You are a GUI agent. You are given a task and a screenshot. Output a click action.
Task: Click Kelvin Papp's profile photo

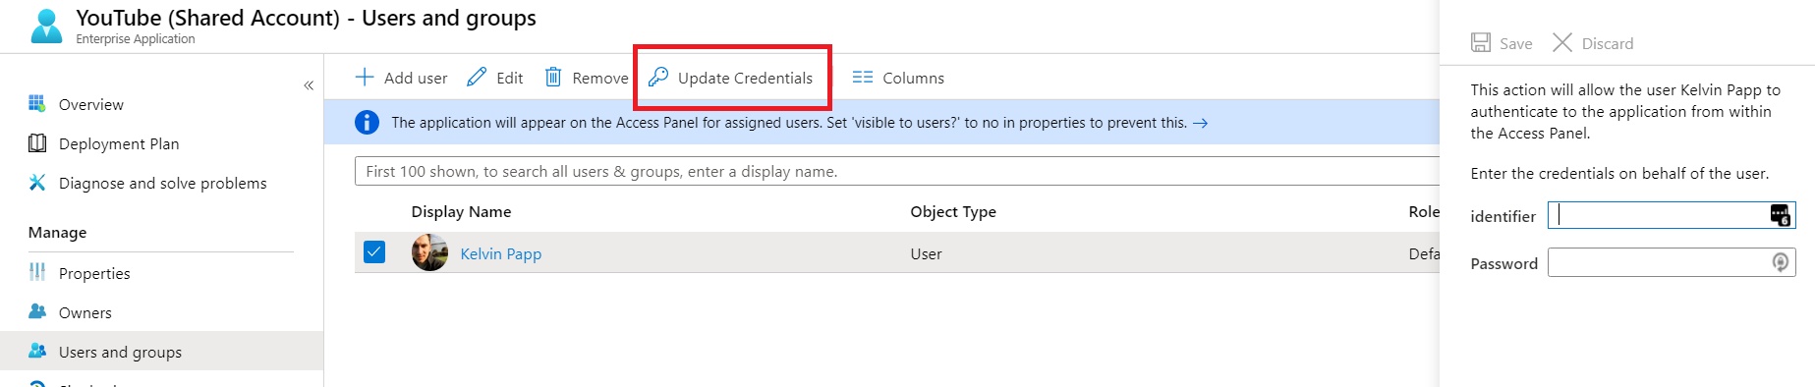(429, 252)
